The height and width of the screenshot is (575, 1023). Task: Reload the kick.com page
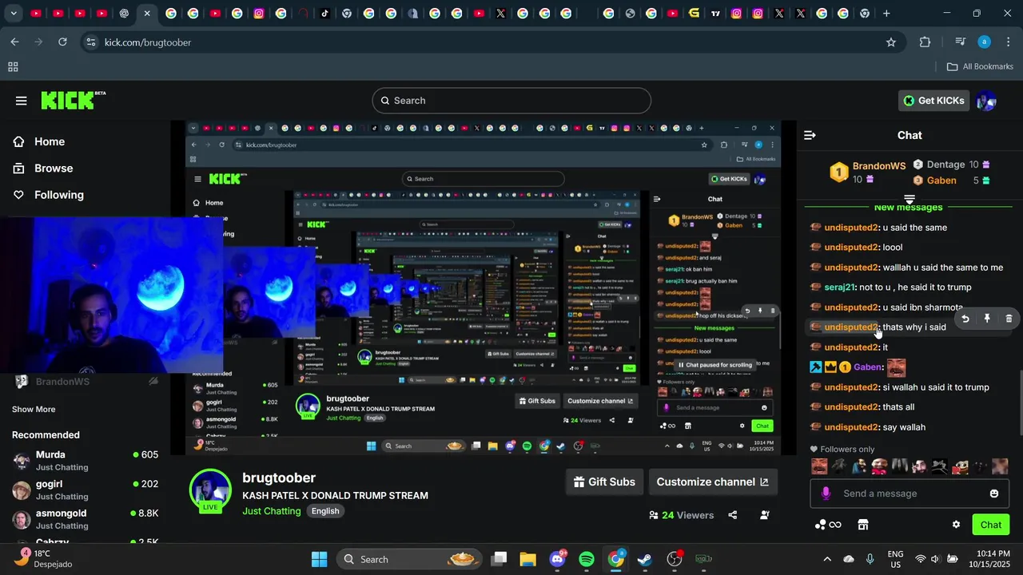click(62, 42)
